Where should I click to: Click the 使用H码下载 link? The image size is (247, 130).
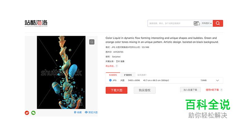click(212, 90)
